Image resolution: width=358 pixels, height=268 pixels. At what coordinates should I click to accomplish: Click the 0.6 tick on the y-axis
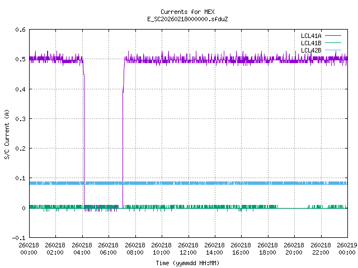click(19, 30)
